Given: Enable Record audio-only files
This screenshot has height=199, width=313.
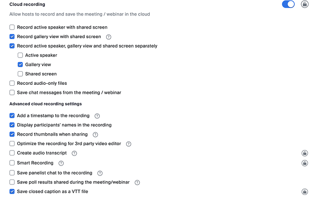Looking at the screenshot, I should point(12,83).
